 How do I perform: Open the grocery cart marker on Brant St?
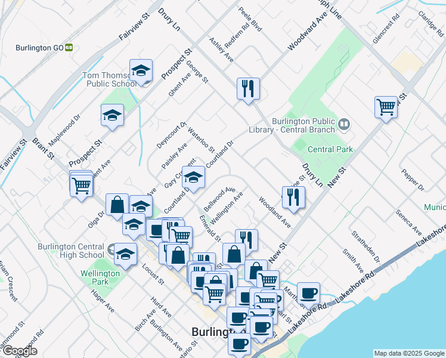click(x=81, y=187)
